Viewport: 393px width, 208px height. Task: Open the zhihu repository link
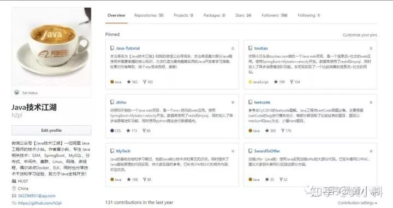click(x=121, y=102)
